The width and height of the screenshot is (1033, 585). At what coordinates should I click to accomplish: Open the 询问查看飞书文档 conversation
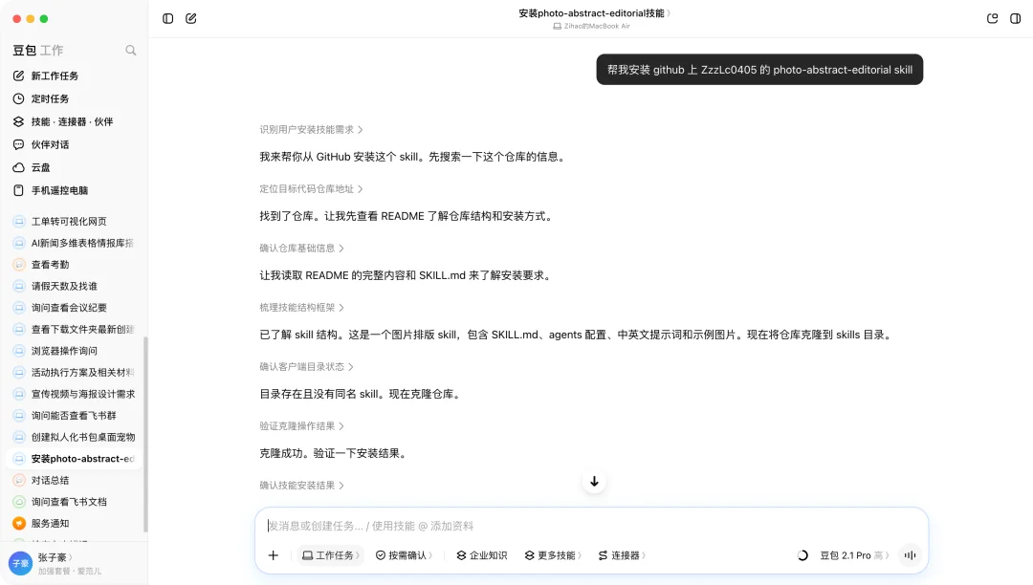(74, 502)
